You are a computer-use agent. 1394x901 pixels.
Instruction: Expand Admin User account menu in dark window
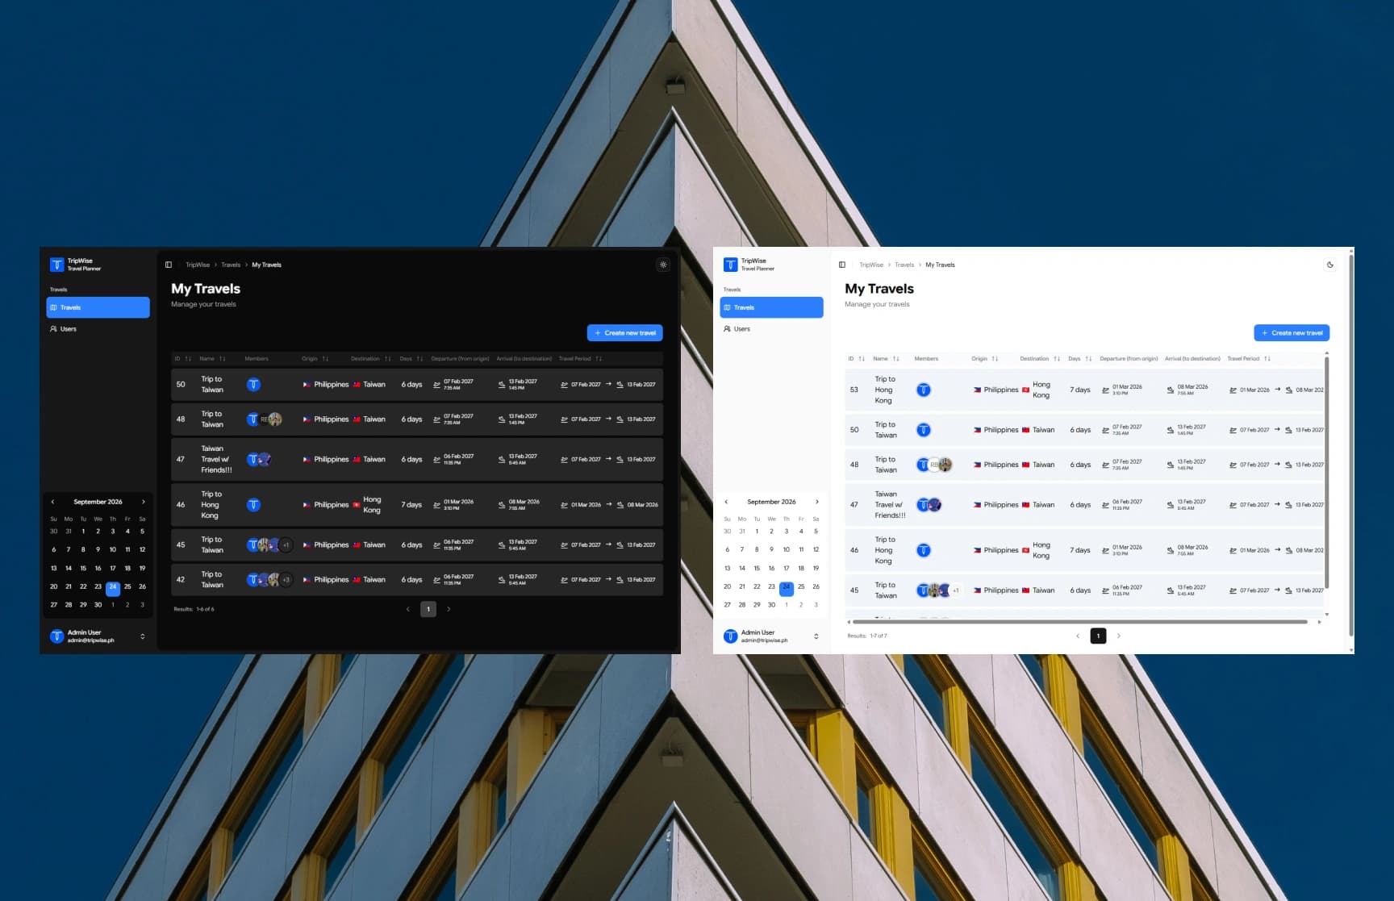pos(143,636)
